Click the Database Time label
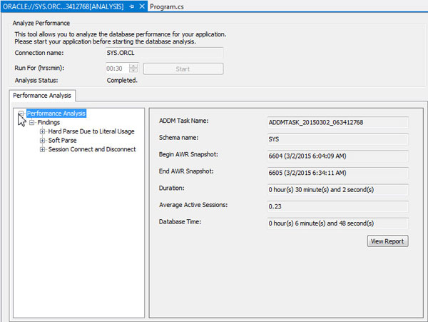Image resolution: width=428 pixels, height=322 pixels. [180, 222]
